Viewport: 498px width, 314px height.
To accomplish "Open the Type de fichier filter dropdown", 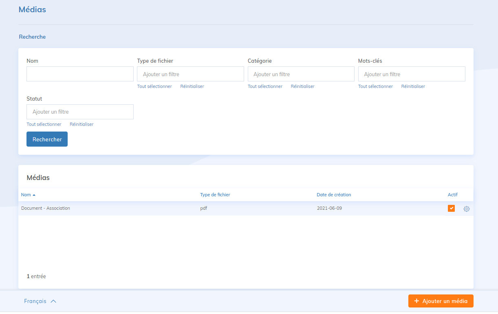I will [190, 74].
